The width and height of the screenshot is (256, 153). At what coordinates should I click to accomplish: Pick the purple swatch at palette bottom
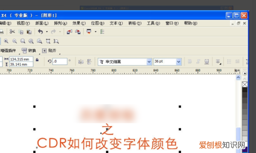244,150
